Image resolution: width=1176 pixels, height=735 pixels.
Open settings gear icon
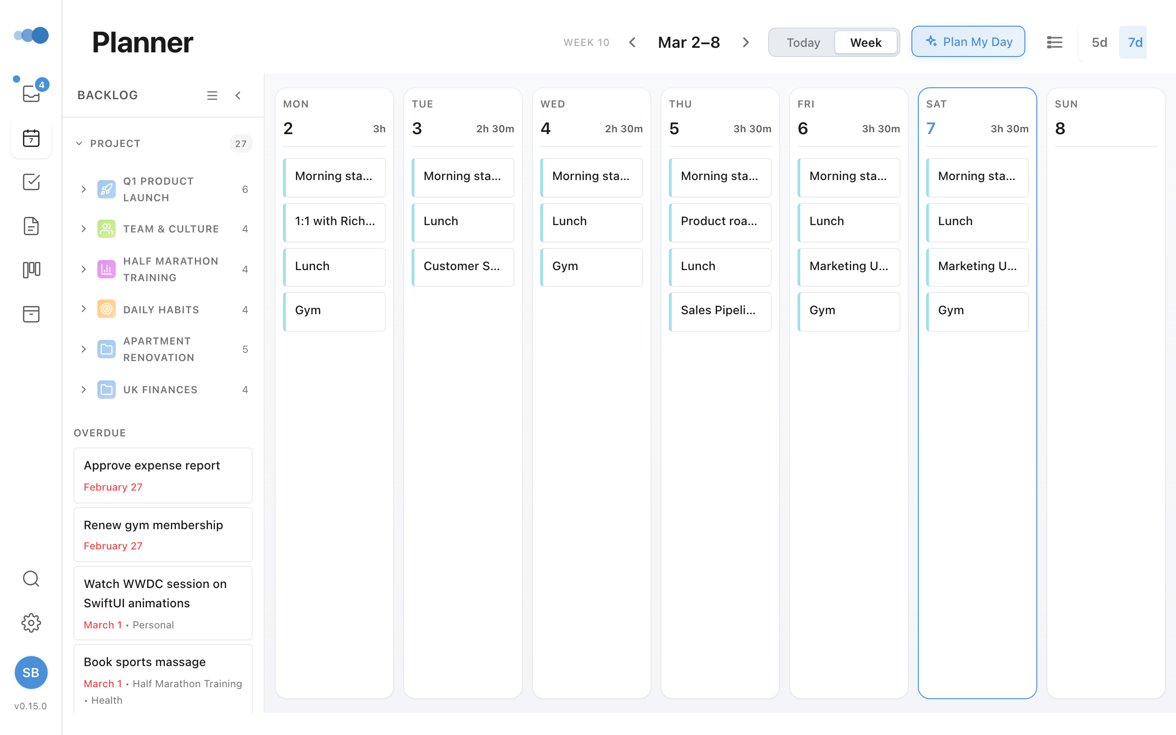31,623
